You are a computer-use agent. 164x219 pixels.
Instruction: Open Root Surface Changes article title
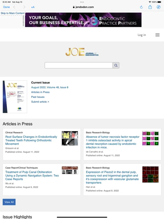(x=31, y=140)
